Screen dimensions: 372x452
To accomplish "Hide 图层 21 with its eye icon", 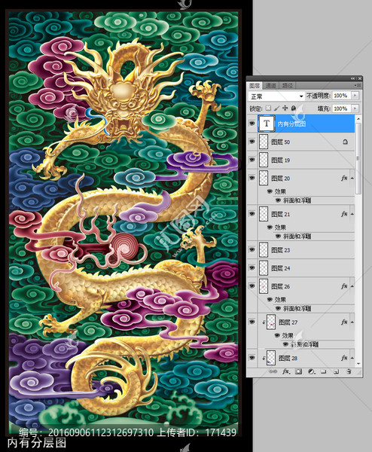I will click(252, 214).
